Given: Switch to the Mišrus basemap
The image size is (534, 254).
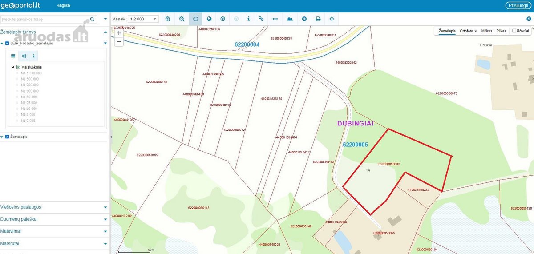Looking at the screenshot, I should [x=486, y=31].
